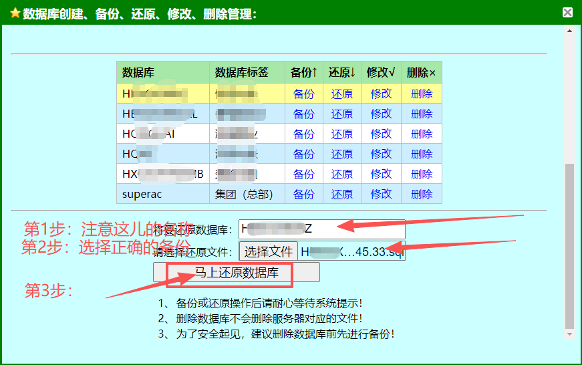Viewport: 582px width, 365px height.
Task: Close the database management dialog
Action: click(567, 12)
